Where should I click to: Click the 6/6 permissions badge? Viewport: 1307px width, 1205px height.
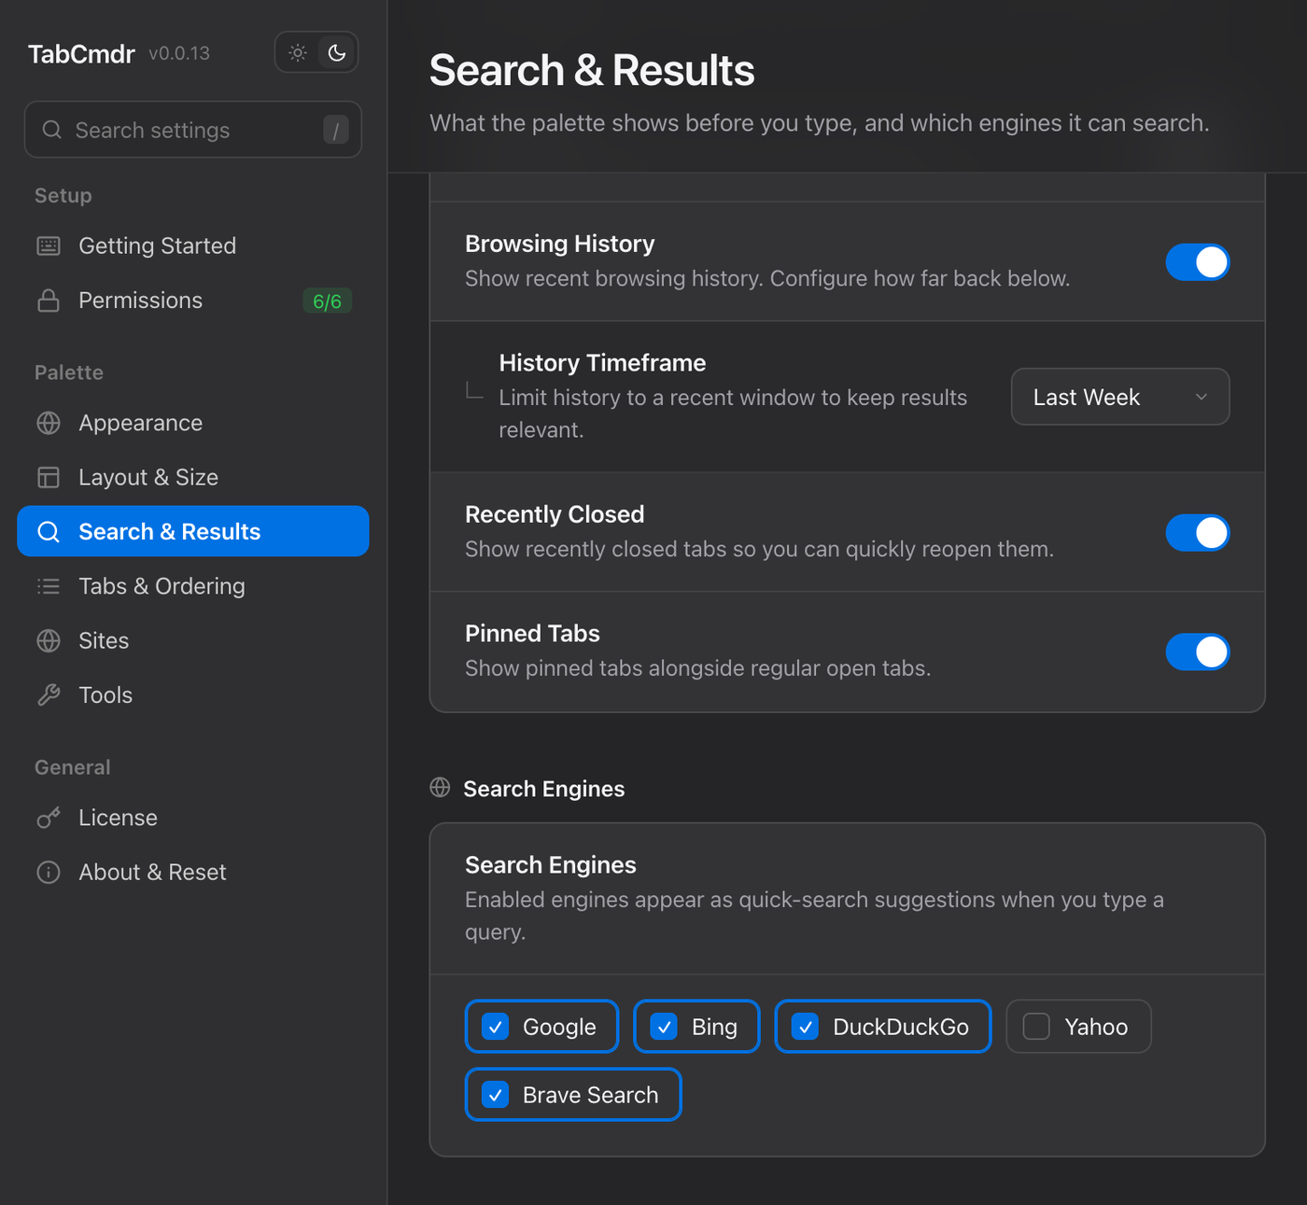point(327,301)
